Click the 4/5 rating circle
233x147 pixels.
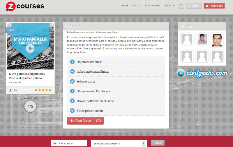click(x=30, y=106)
